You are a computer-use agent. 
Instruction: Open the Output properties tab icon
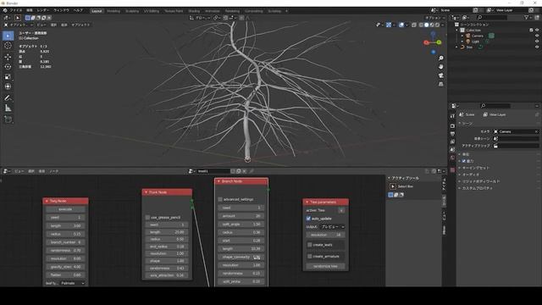[452, 134]
